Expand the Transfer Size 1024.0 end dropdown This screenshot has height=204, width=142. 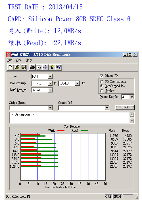point(78,83)
